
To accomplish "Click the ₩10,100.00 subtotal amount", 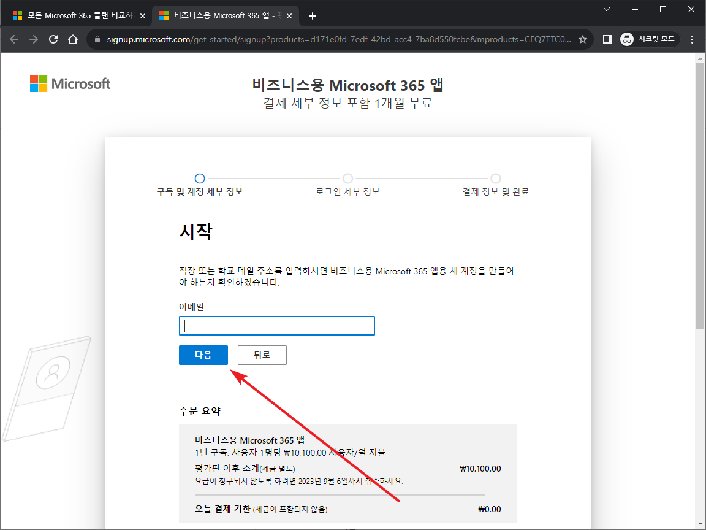I will pyautogui.click(x=480, y=469).
